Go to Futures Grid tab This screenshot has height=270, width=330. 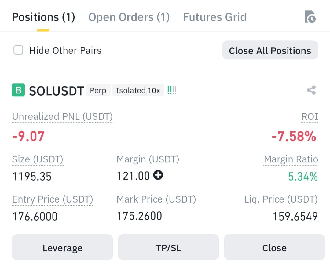215,17
